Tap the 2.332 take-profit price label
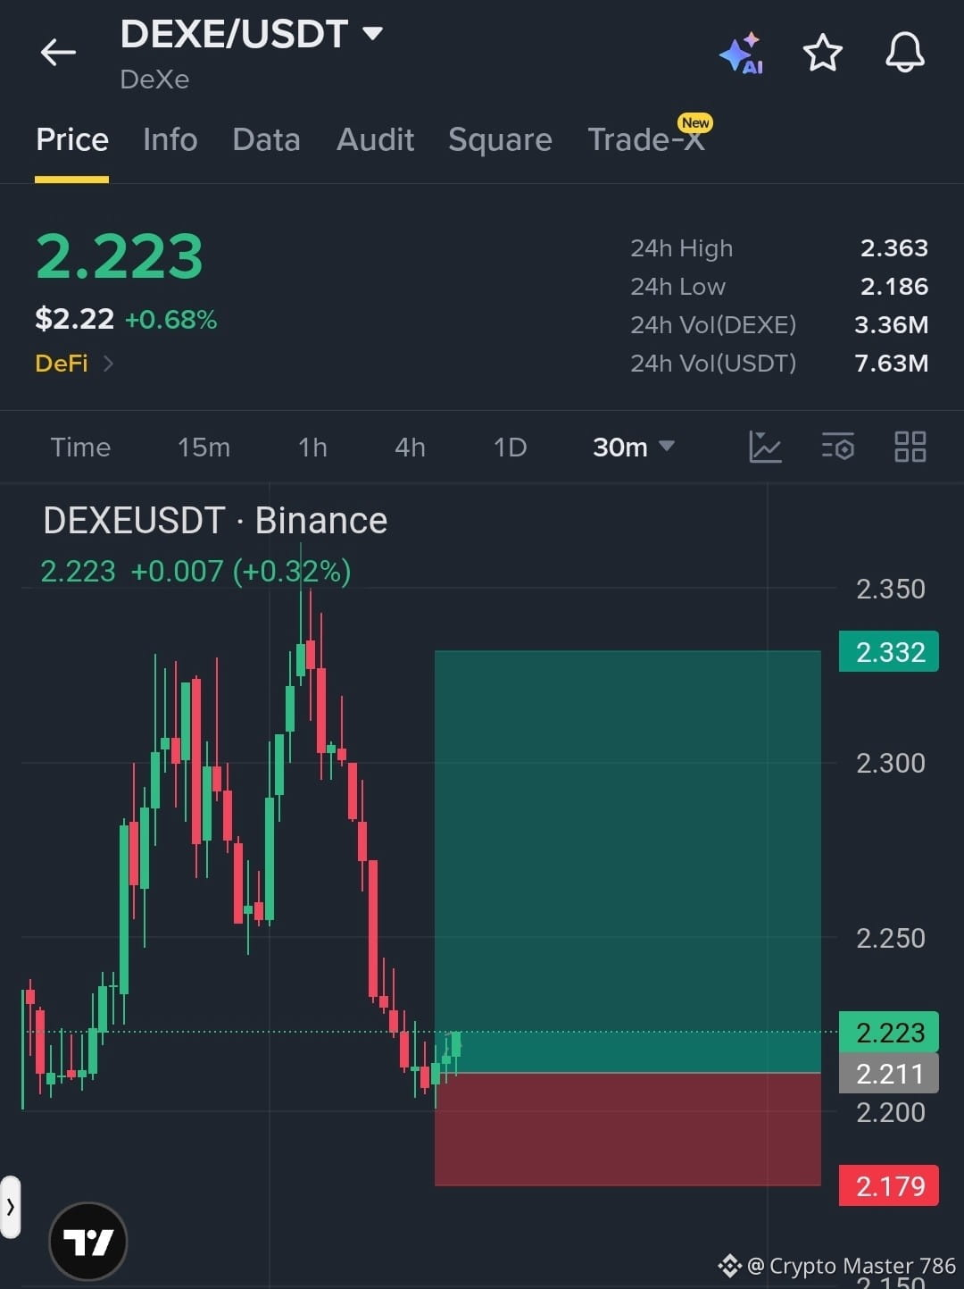 pos(889,652)
